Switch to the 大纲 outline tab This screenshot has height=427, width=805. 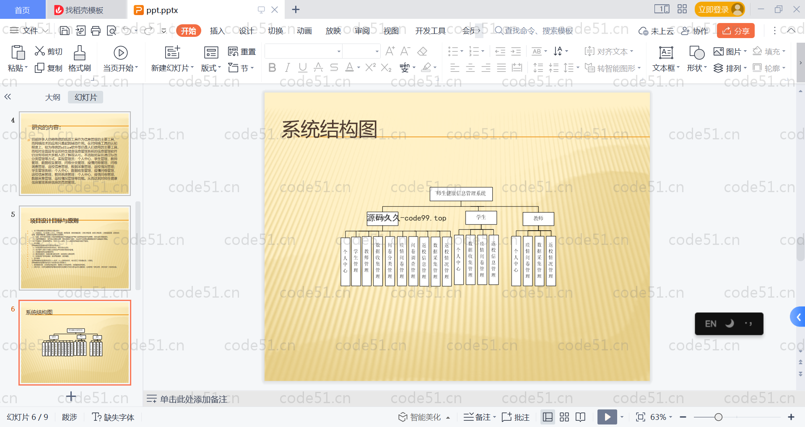tap(53, 97)
